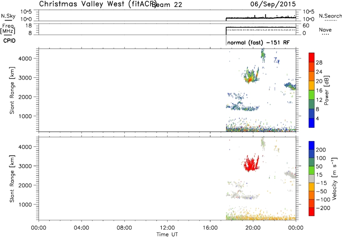Click the '16:00' time tick label

pos(210,228)
